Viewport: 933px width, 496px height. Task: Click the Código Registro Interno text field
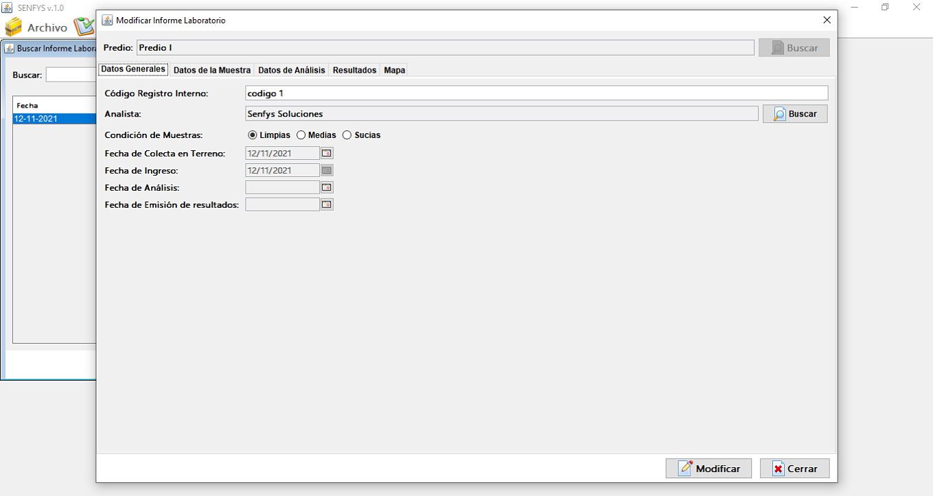pyautogui.click(x=535, y=93)
